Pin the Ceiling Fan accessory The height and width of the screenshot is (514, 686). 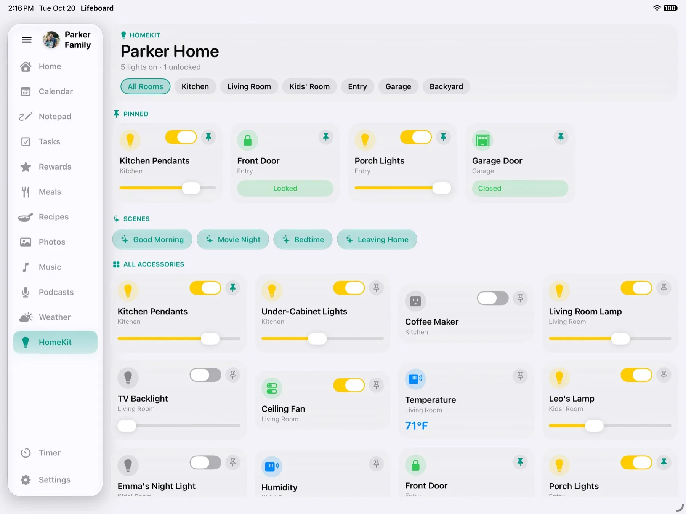(376, 385)
